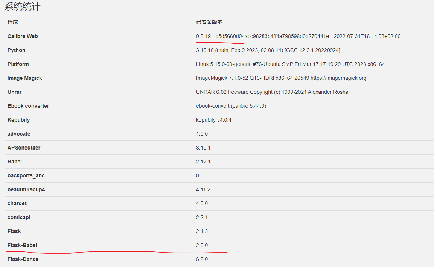The image size is (434, 267).
Task: Select the Babel version 2.12.1
Action: 203,162
